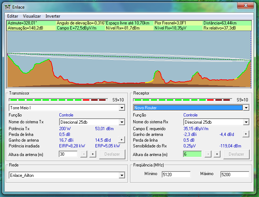Screen dimensions: 259x197
Task: Click the plus button beside transmitter antenna gain
Action: coord(121,140)
